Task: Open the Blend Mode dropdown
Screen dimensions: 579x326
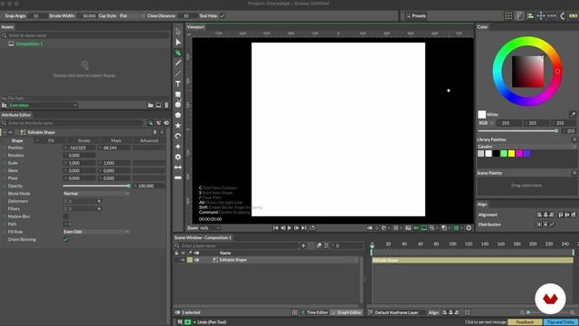Action: [97, 193]
